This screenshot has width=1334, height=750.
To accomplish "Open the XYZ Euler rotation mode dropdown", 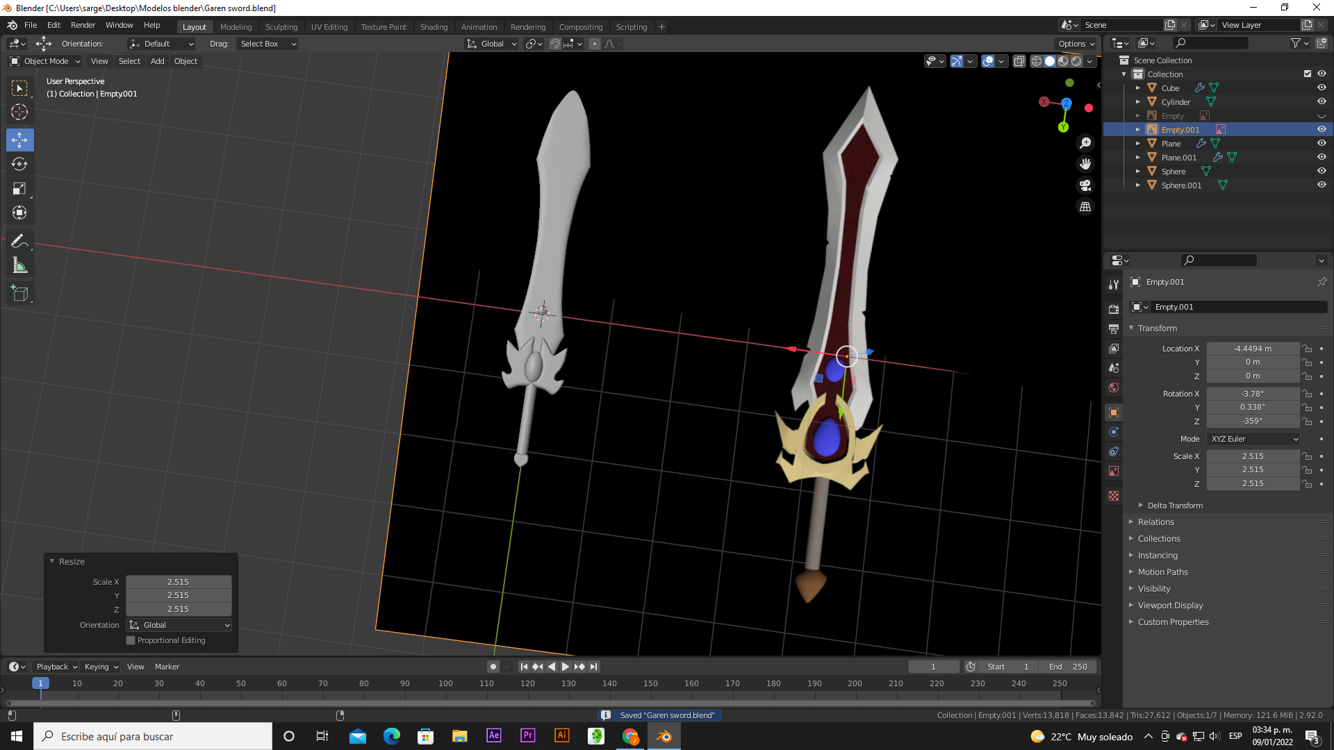I will 1253,439.
